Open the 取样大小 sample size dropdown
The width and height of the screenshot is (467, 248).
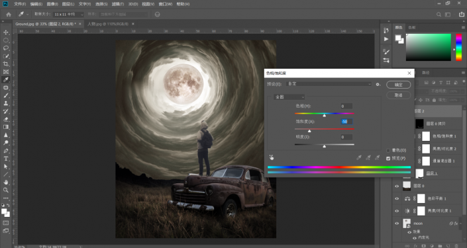(68, 15)
